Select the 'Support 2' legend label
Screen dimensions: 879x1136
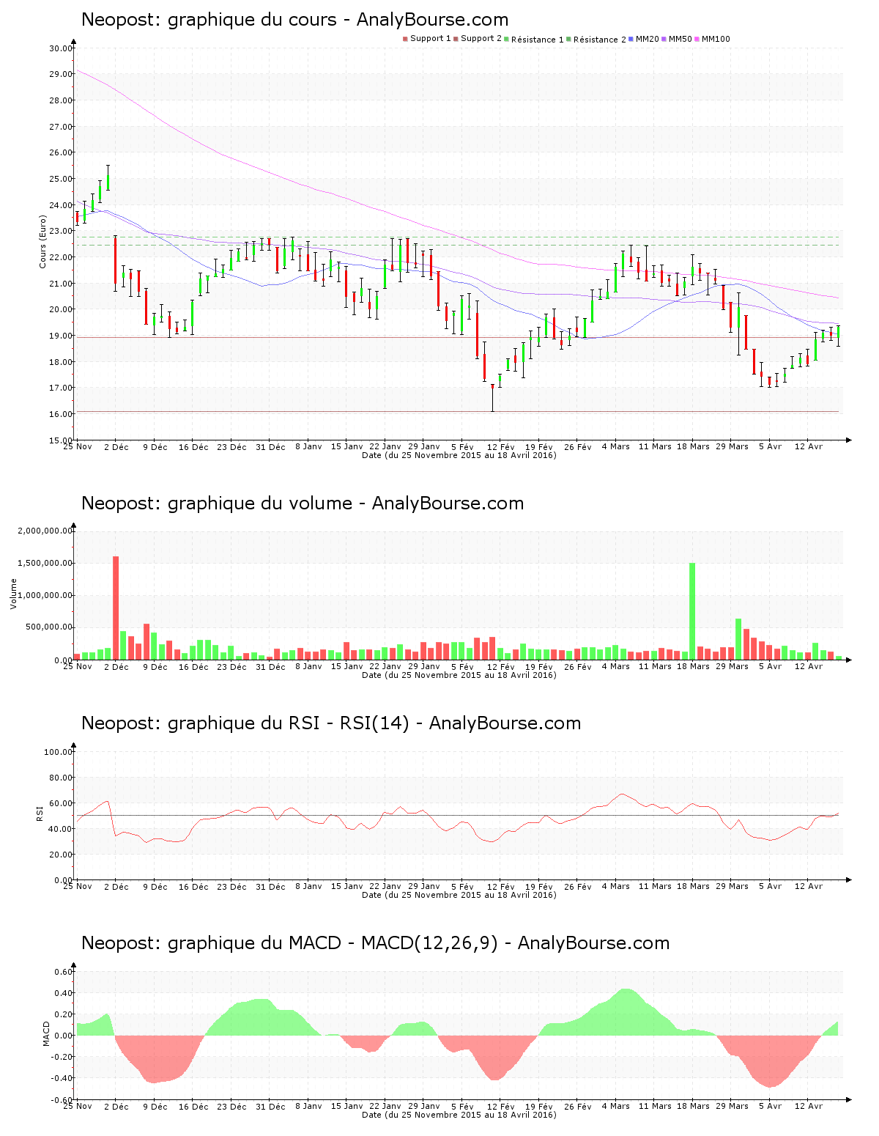coord(481,39)
